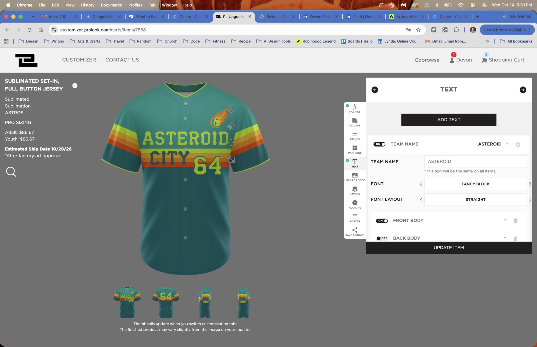Go to next panel with right arrow
This screenshot has width=537, height=347.
(x=523, y=90)
